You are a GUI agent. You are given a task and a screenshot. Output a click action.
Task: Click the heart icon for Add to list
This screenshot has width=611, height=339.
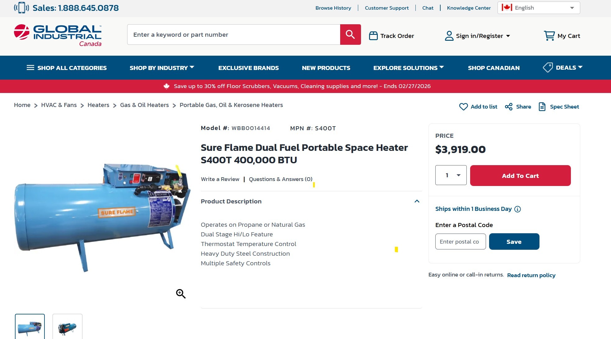pos(463,107)
